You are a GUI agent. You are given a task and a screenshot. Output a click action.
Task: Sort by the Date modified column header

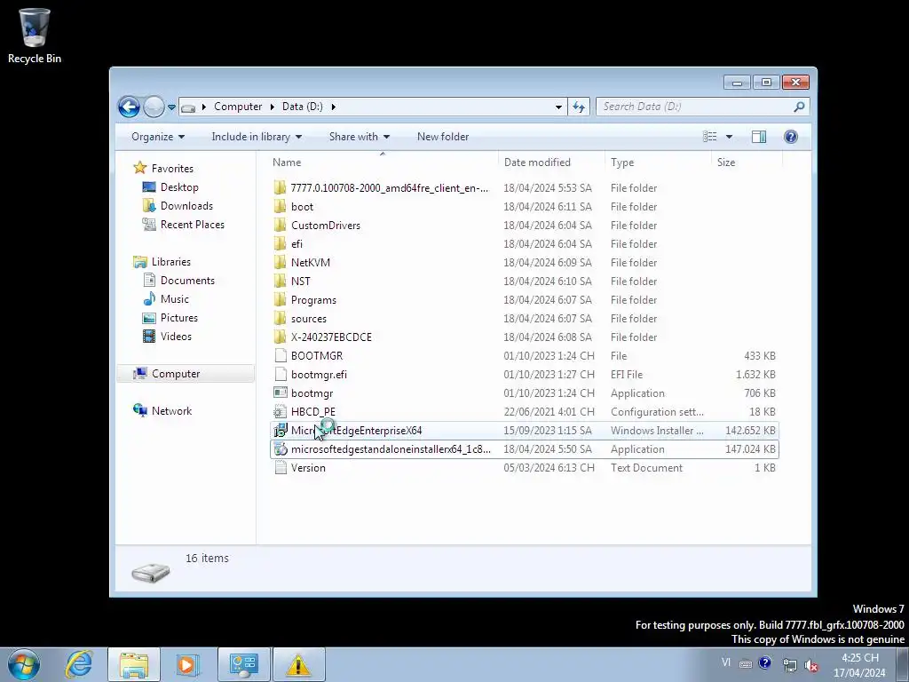[551, 163]
